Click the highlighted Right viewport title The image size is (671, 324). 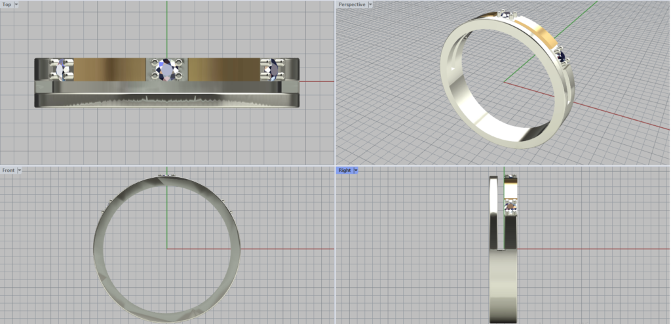[x=344, y=171]
